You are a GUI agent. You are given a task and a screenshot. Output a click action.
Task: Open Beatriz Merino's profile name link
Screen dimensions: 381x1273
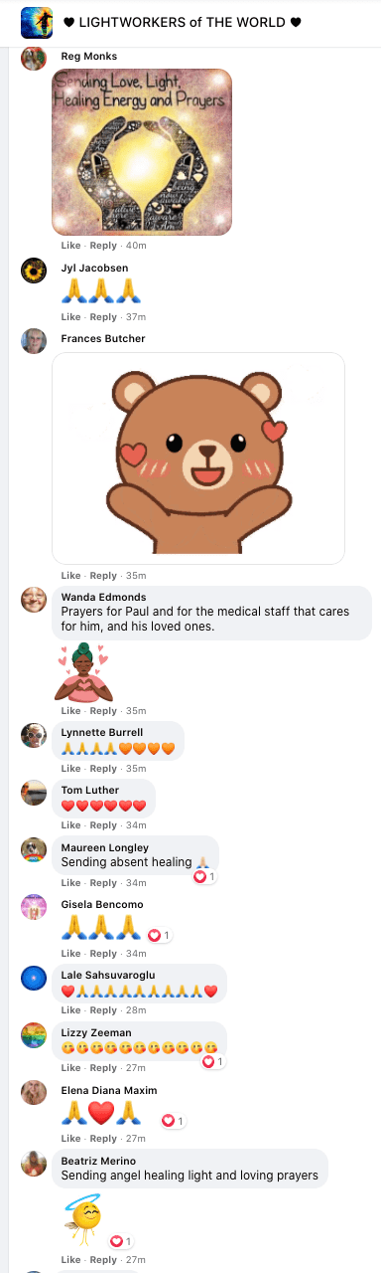click(x=98, y=1161)
